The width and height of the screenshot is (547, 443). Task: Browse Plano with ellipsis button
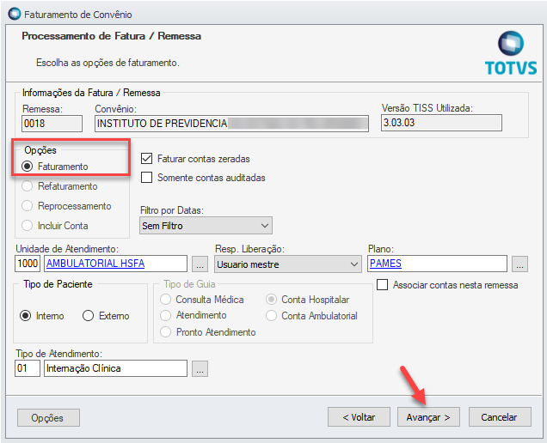click(519, 264)
